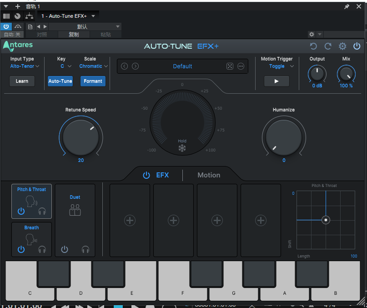Open the Scale Chromatic dropdown
The height and width of the screenshot is (308, 367).
coord(93,66)
